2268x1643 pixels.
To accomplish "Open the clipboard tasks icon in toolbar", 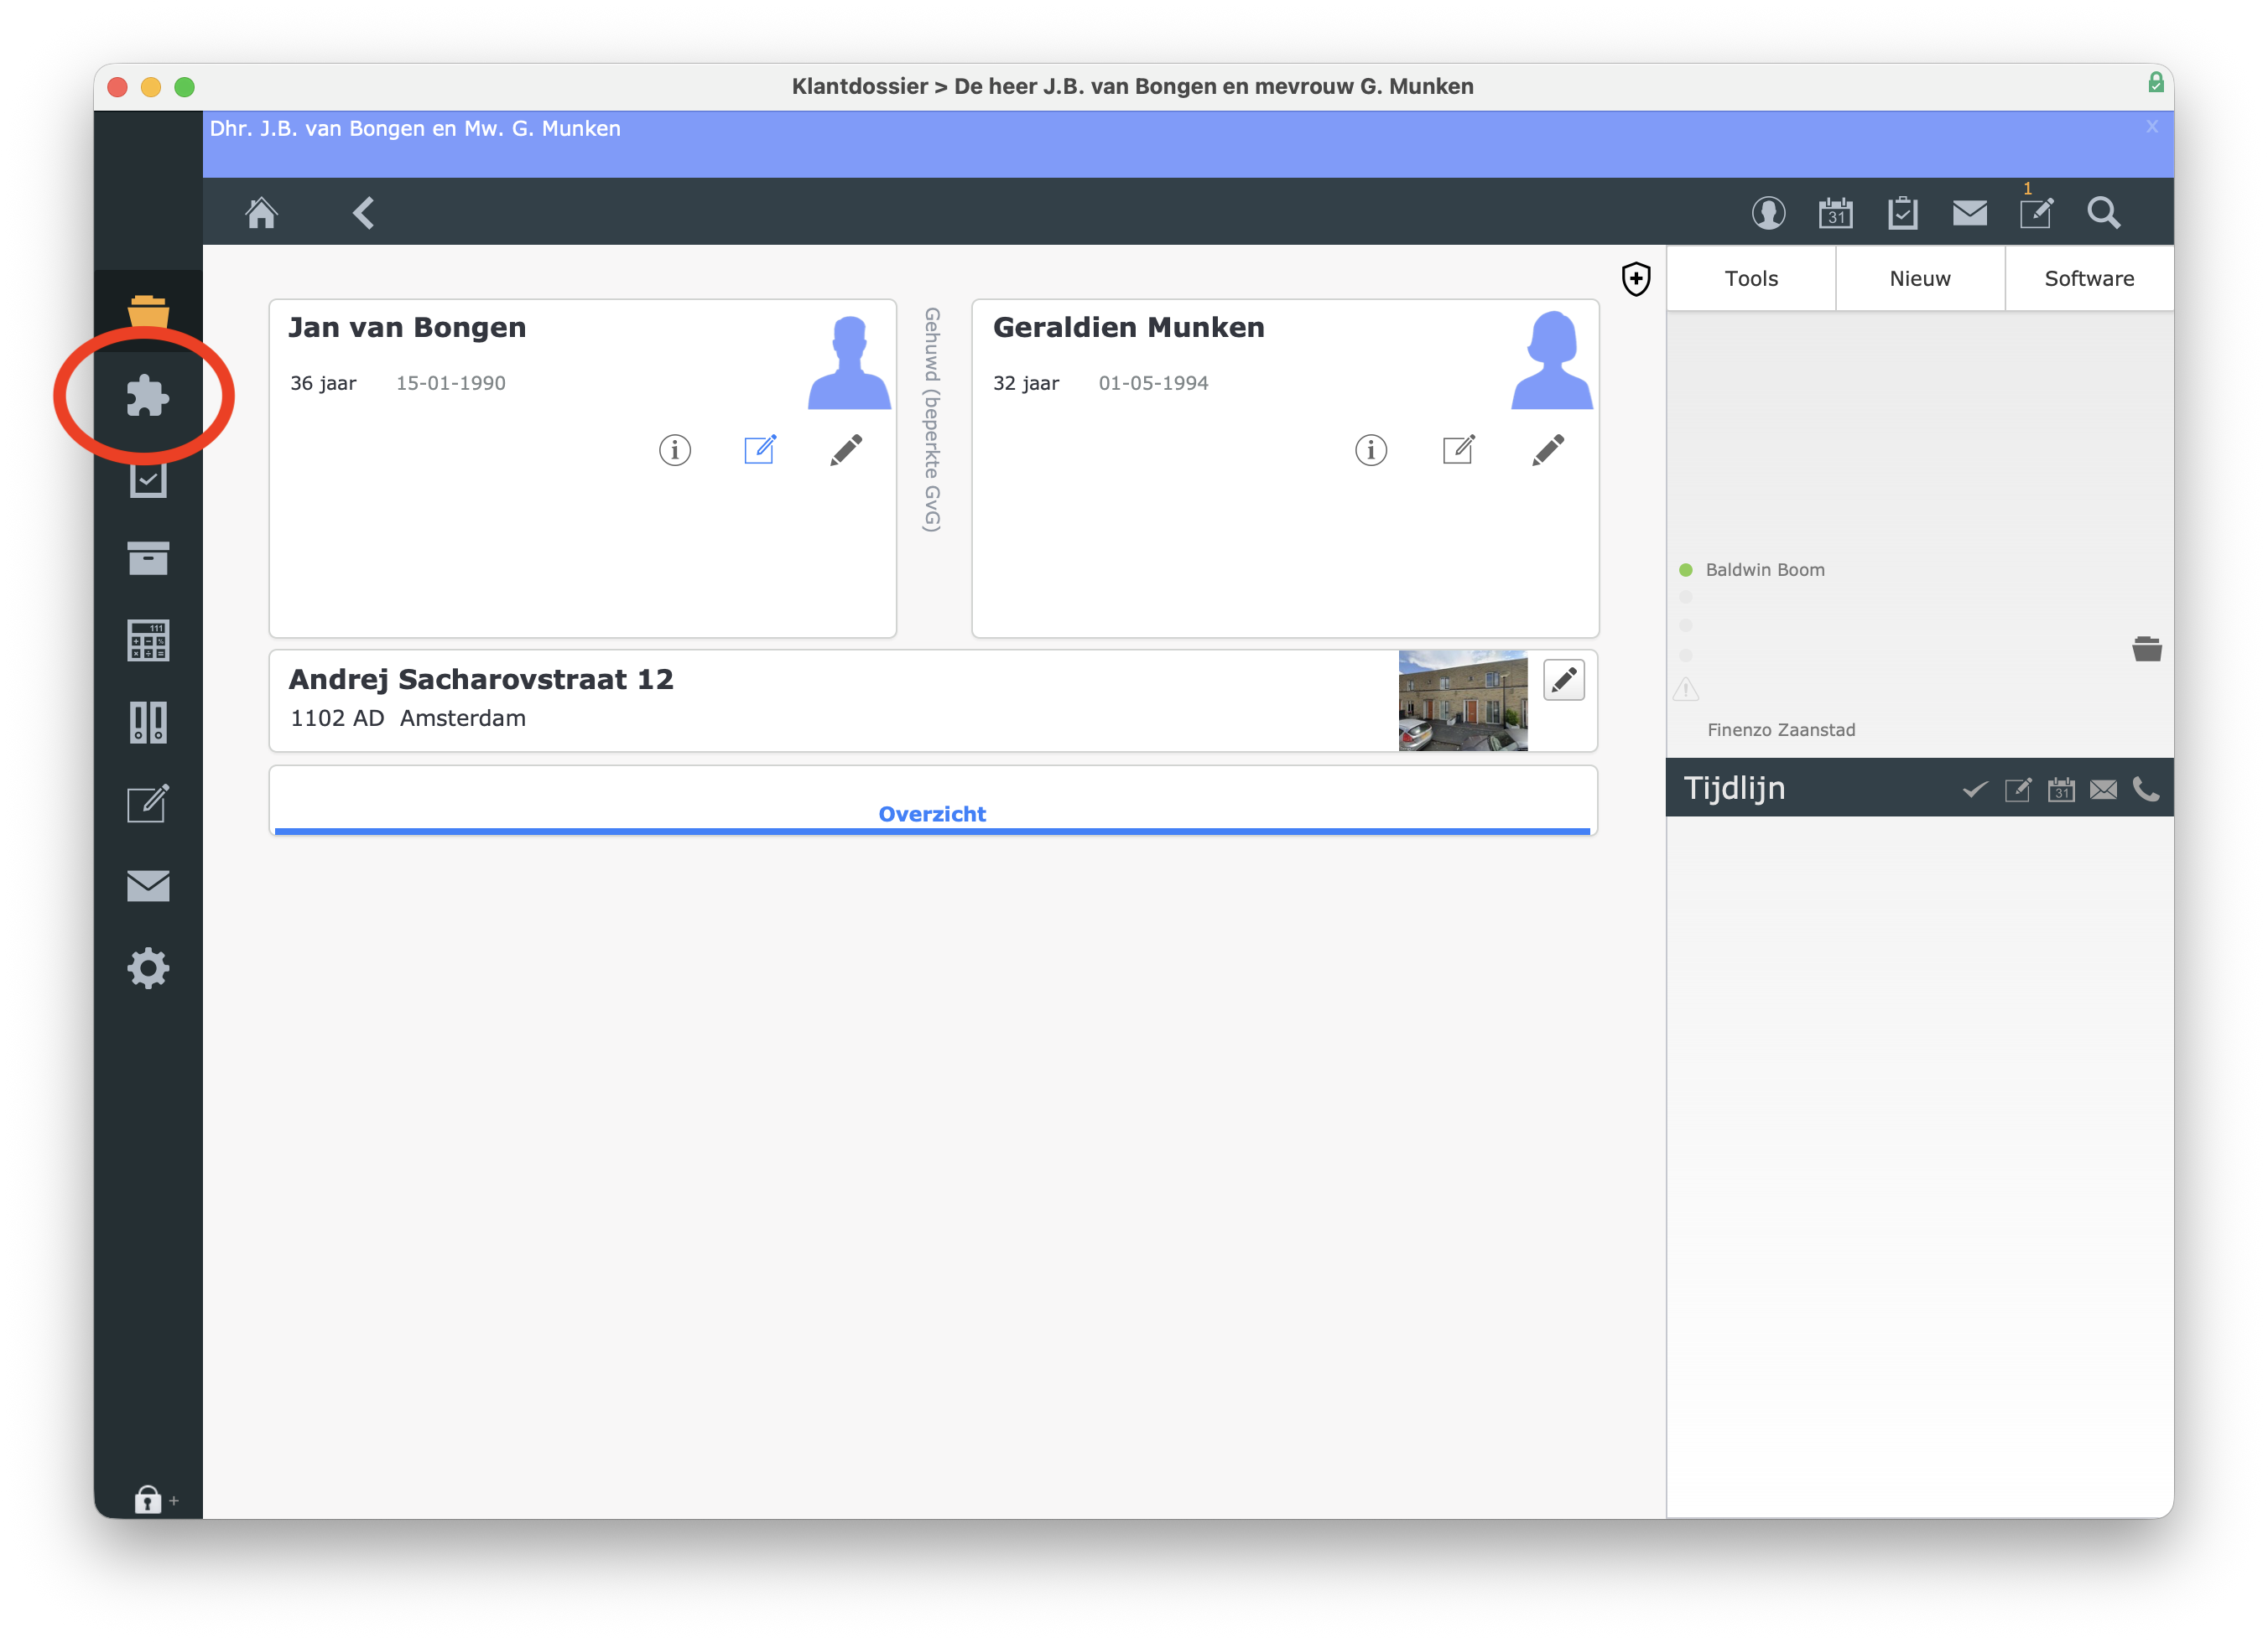I will coord(1902,213).
